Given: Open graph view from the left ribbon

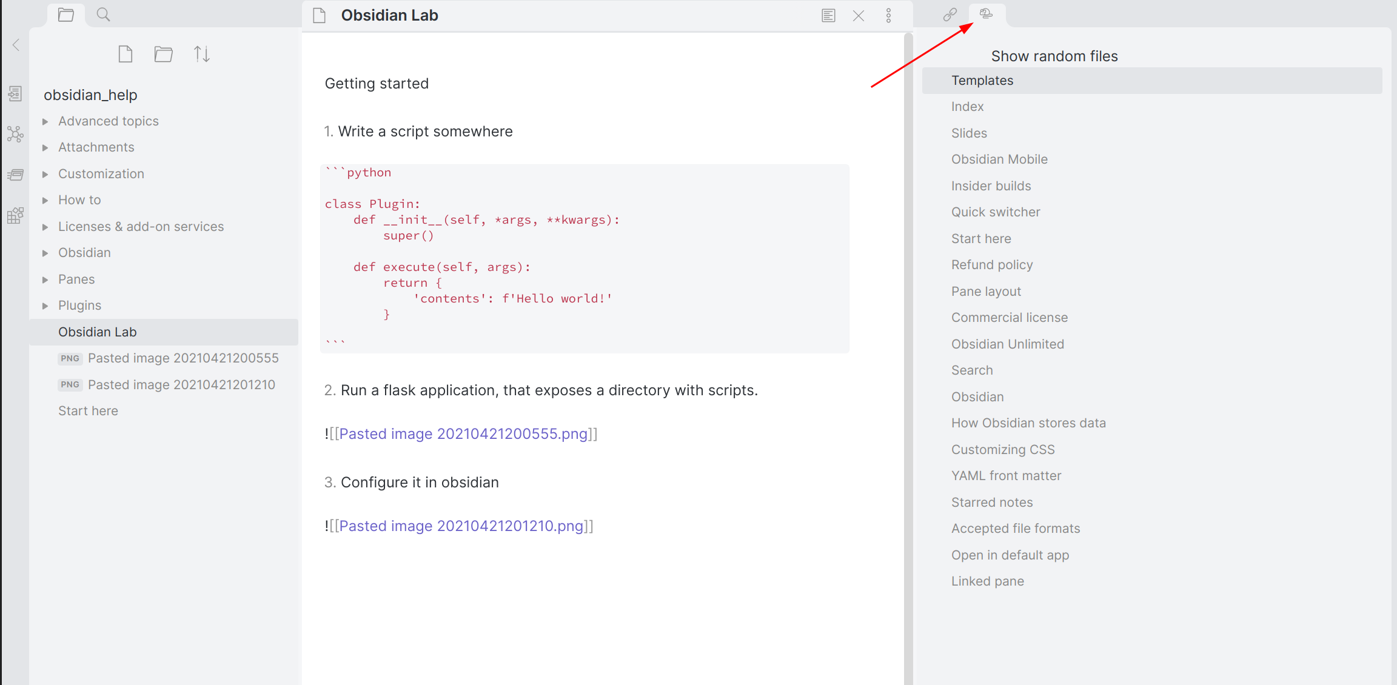Looking at the screenshot, I should (15, 134).
